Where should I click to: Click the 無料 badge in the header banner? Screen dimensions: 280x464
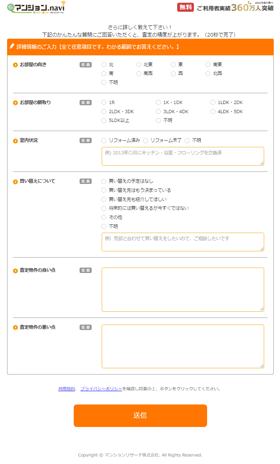coord(185,7)
